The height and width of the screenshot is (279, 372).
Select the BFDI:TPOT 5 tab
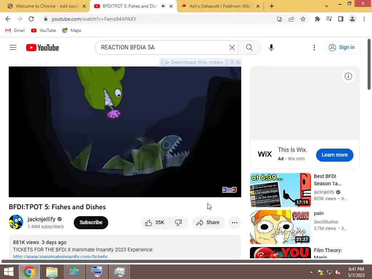pos(130,6)
